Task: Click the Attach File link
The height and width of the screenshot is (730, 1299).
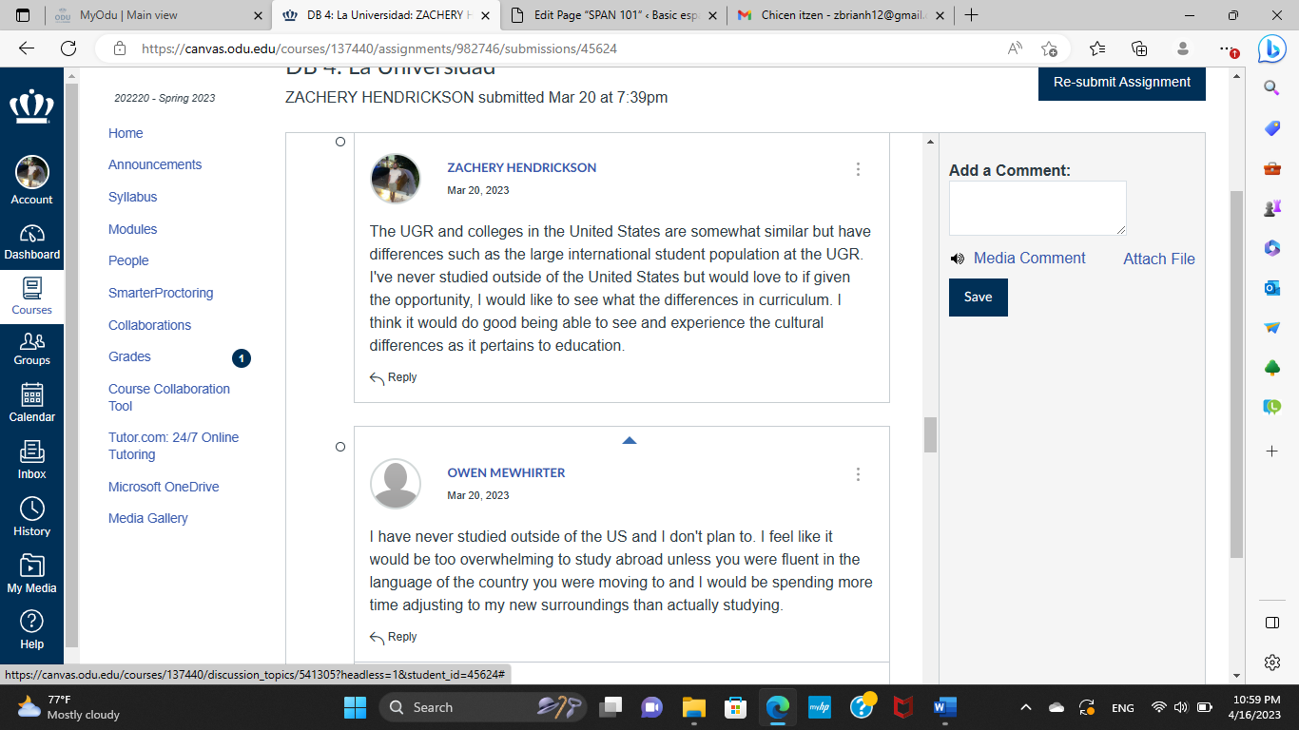Action: click(x=1159, y=259)
